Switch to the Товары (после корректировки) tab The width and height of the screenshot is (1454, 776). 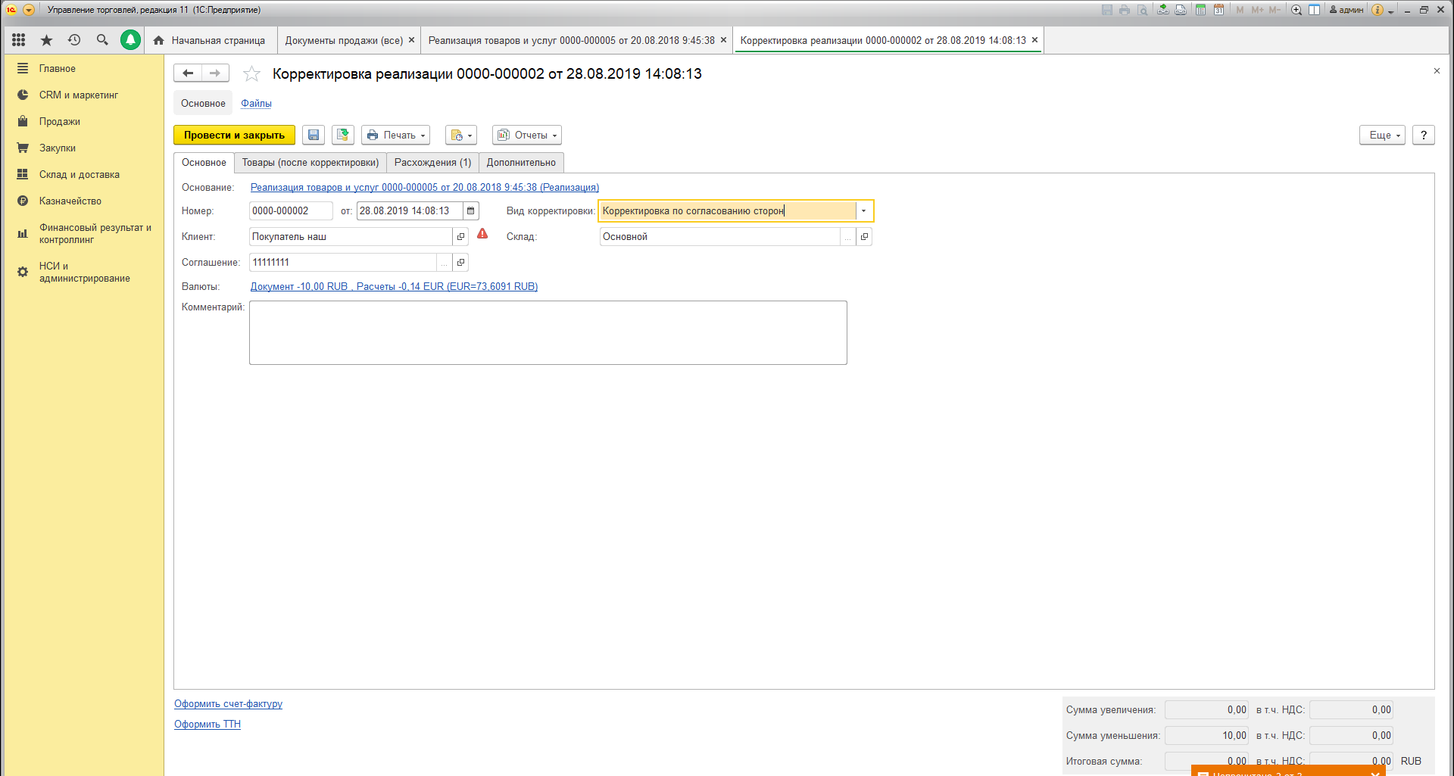point(310,163)
